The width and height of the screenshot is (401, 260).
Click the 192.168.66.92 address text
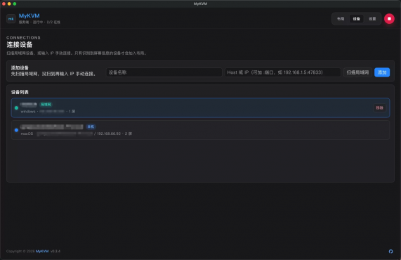tap(109, 134)
